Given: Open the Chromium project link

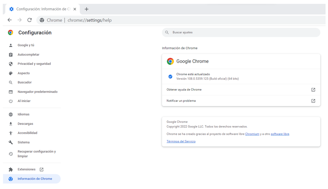Looking at the screenshot, I should 252,134.
